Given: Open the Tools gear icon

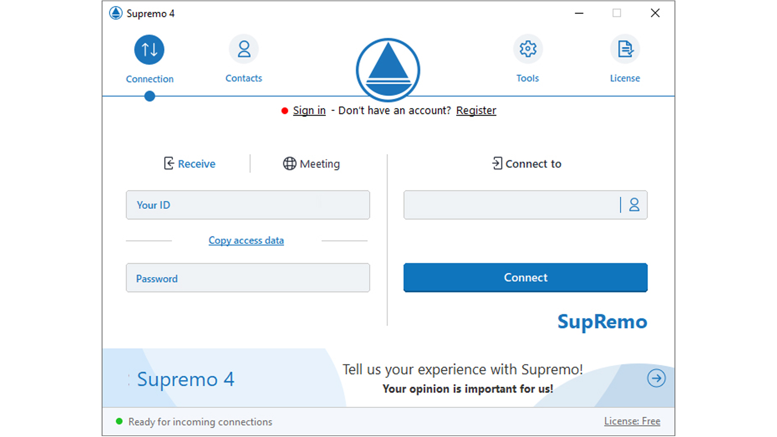Looking at the screenshot, I should [528, 49].
